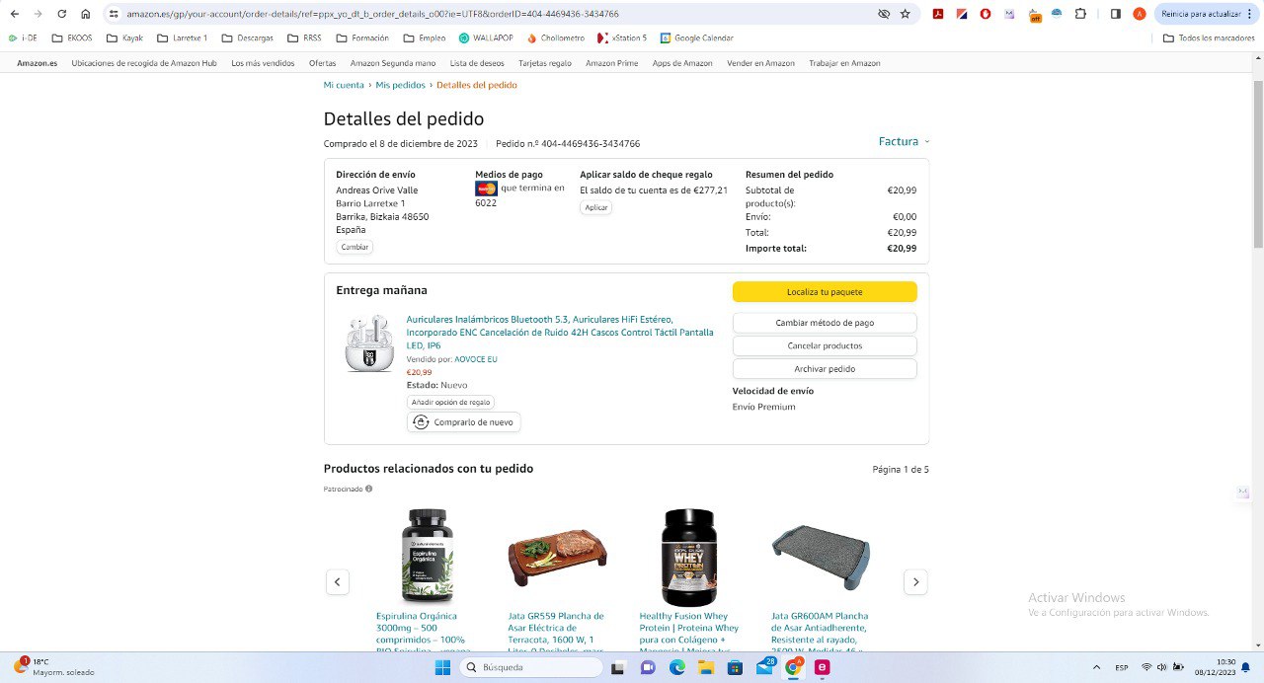
Task: Open the browser home page icon
Action: 86,14
